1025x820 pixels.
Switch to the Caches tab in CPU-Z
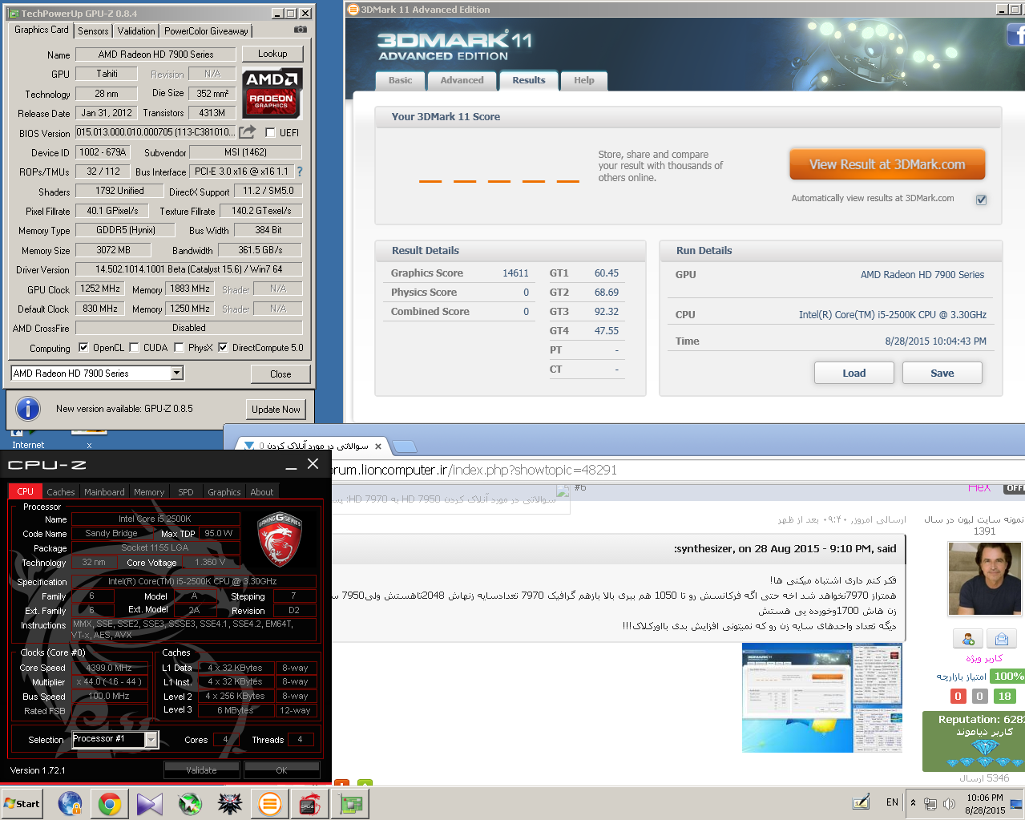coord(61,492)
